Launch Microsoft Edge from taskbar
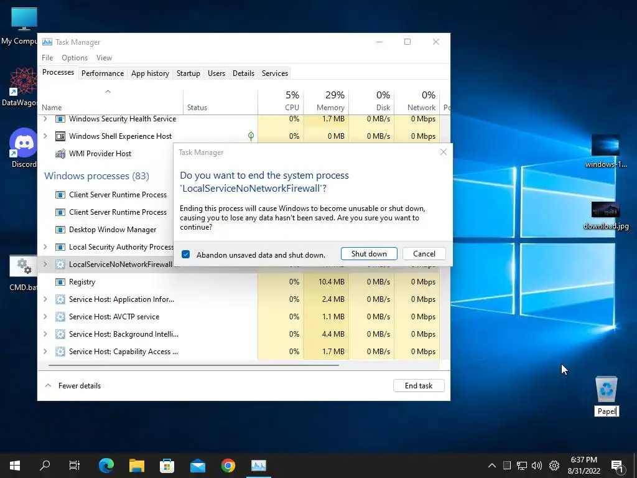The image size is (637, 478). point(106,466)
